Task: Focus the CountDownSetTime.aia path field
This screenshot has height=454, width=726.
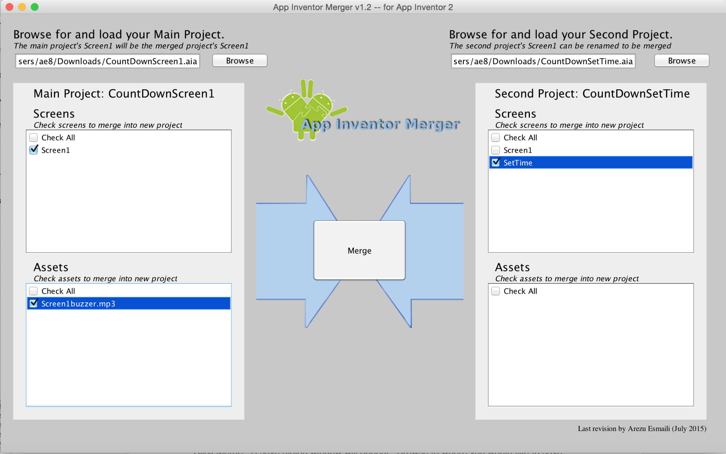Action: click(x=543, y=61)
